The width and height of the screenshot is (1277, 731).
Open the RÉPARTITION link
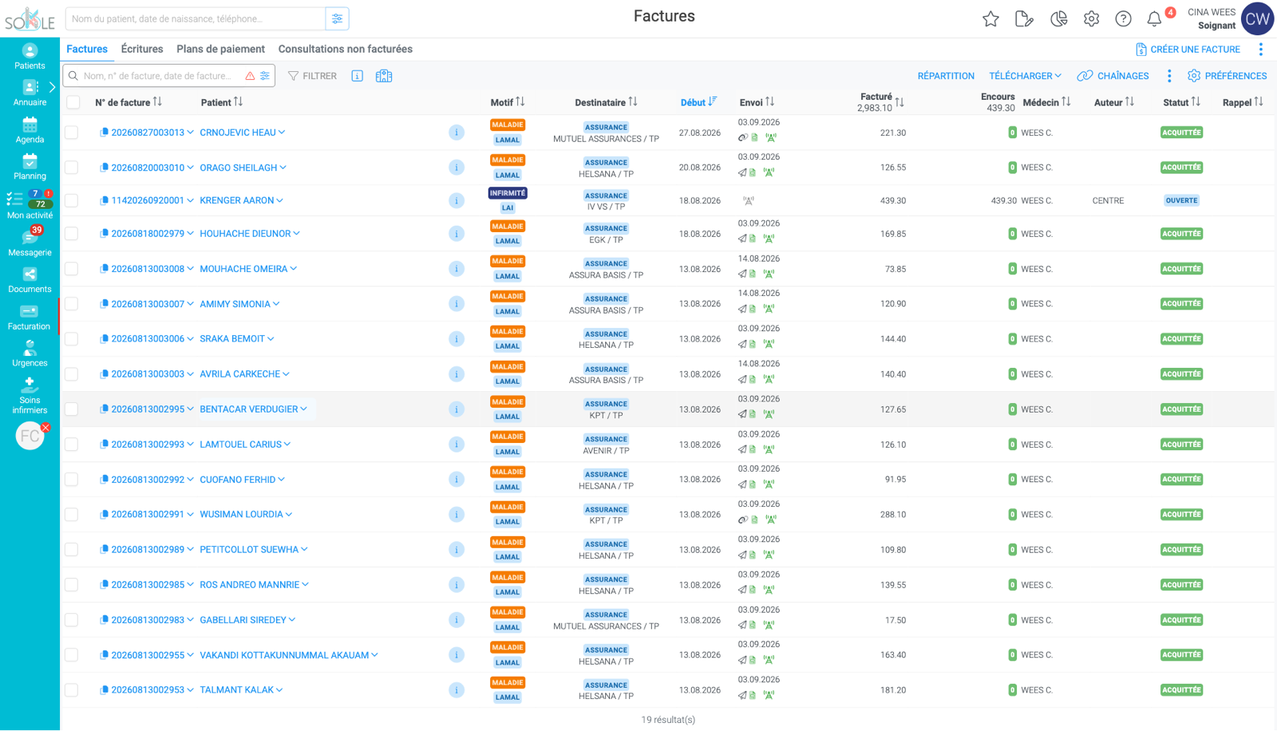[946, 76]
